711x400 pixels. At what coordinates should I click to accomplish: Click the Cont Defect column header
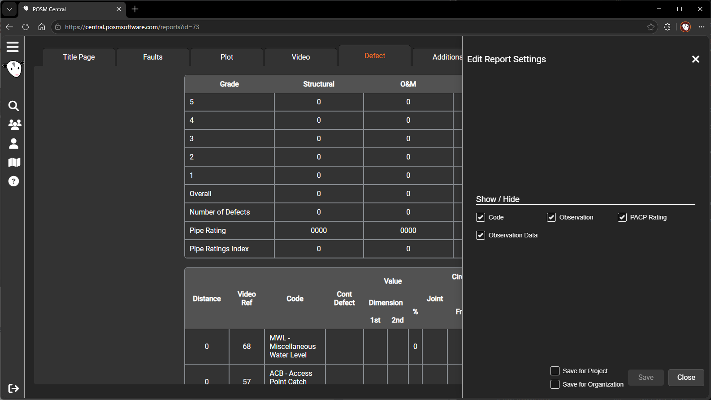(x=344, y=298)
